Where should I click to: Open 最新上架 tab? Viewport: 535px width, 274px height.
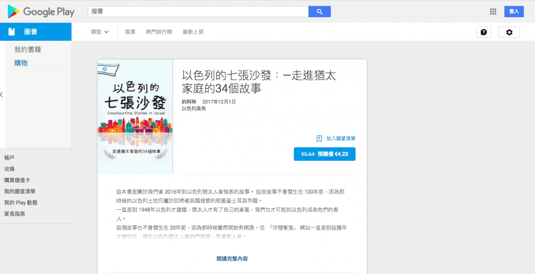[x=193, y=32]
